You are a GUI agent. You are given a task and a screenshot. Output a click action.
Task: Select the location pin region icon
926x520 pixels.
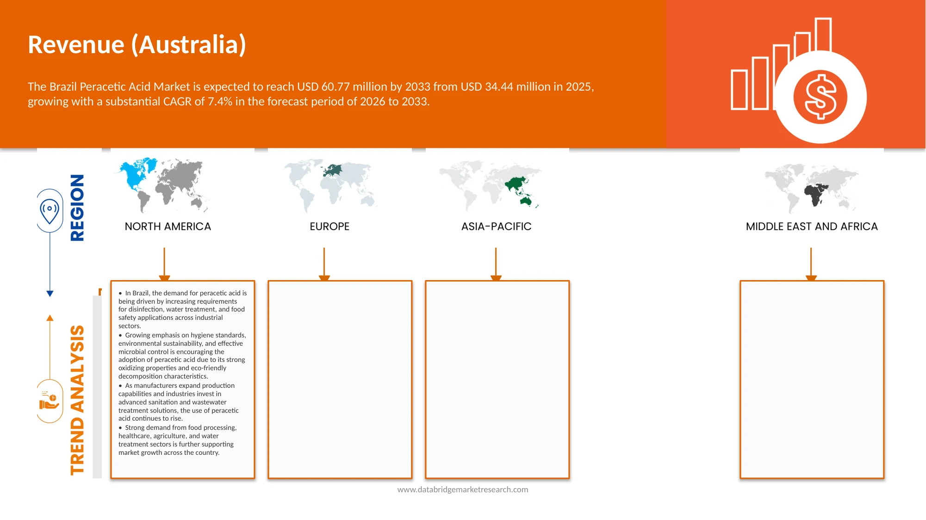pos(50,211)
